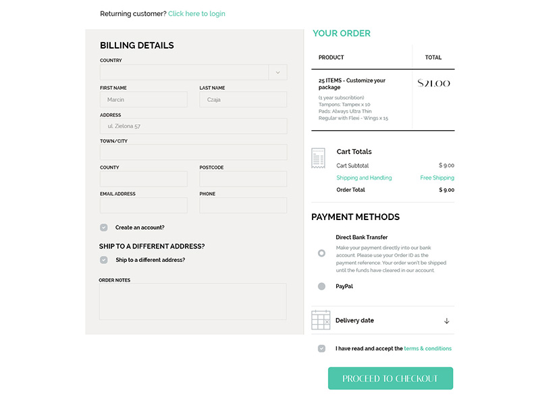Click the receipt icon beside Cart Totals
The width and height of the screenshot is (540, 405).
pos(318,158)
